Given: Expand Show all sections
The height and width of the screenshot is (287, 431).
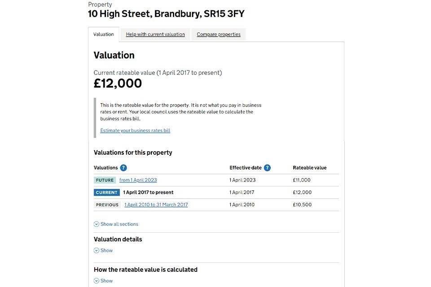Looking at the screenshot, I should pyautogui.click(x=119, y=224).
